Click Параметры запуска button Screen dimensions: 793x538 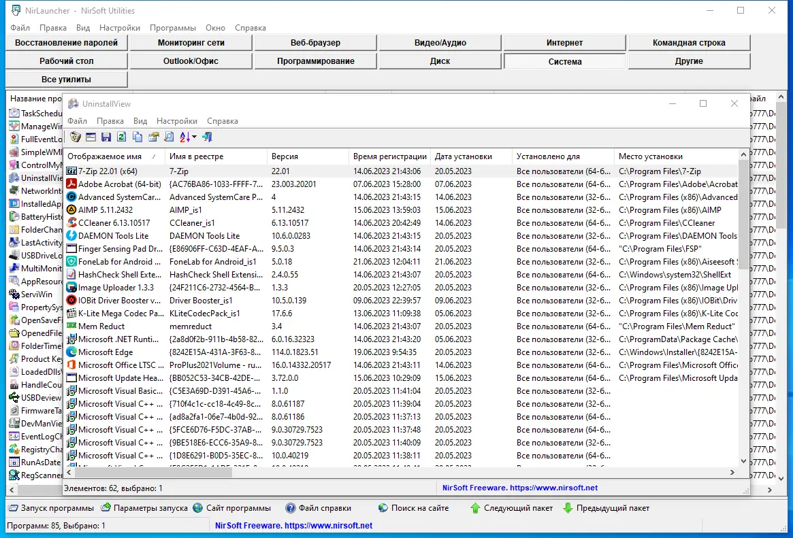click(x=144, y=508)
